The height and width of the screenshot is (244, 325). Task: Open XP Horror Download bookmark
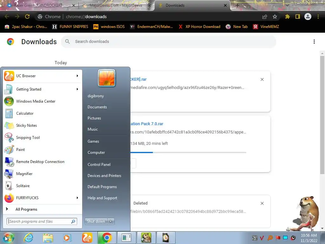click(x=199, y=27)
